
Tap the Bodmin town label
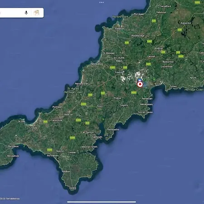[x=159, y=48]
